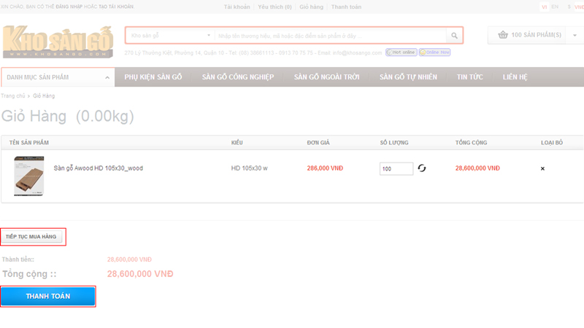
Task: Click the shopping basket icon
Action: 502,35
